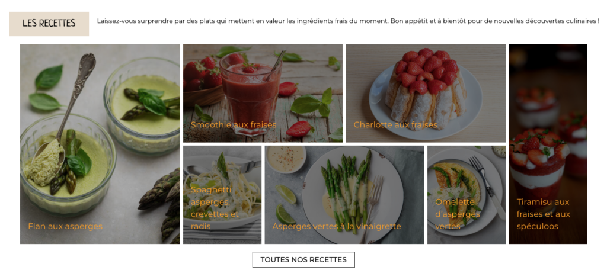
Task: Click the beige 'LES RECETTES' heading box
Action: (49, 24)
